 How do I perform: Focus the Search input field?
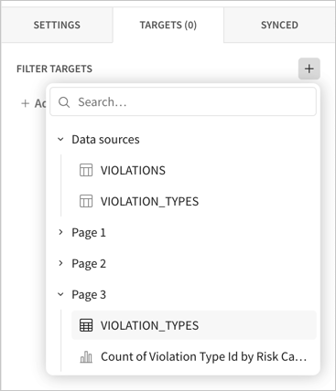[x=183, y=101]
